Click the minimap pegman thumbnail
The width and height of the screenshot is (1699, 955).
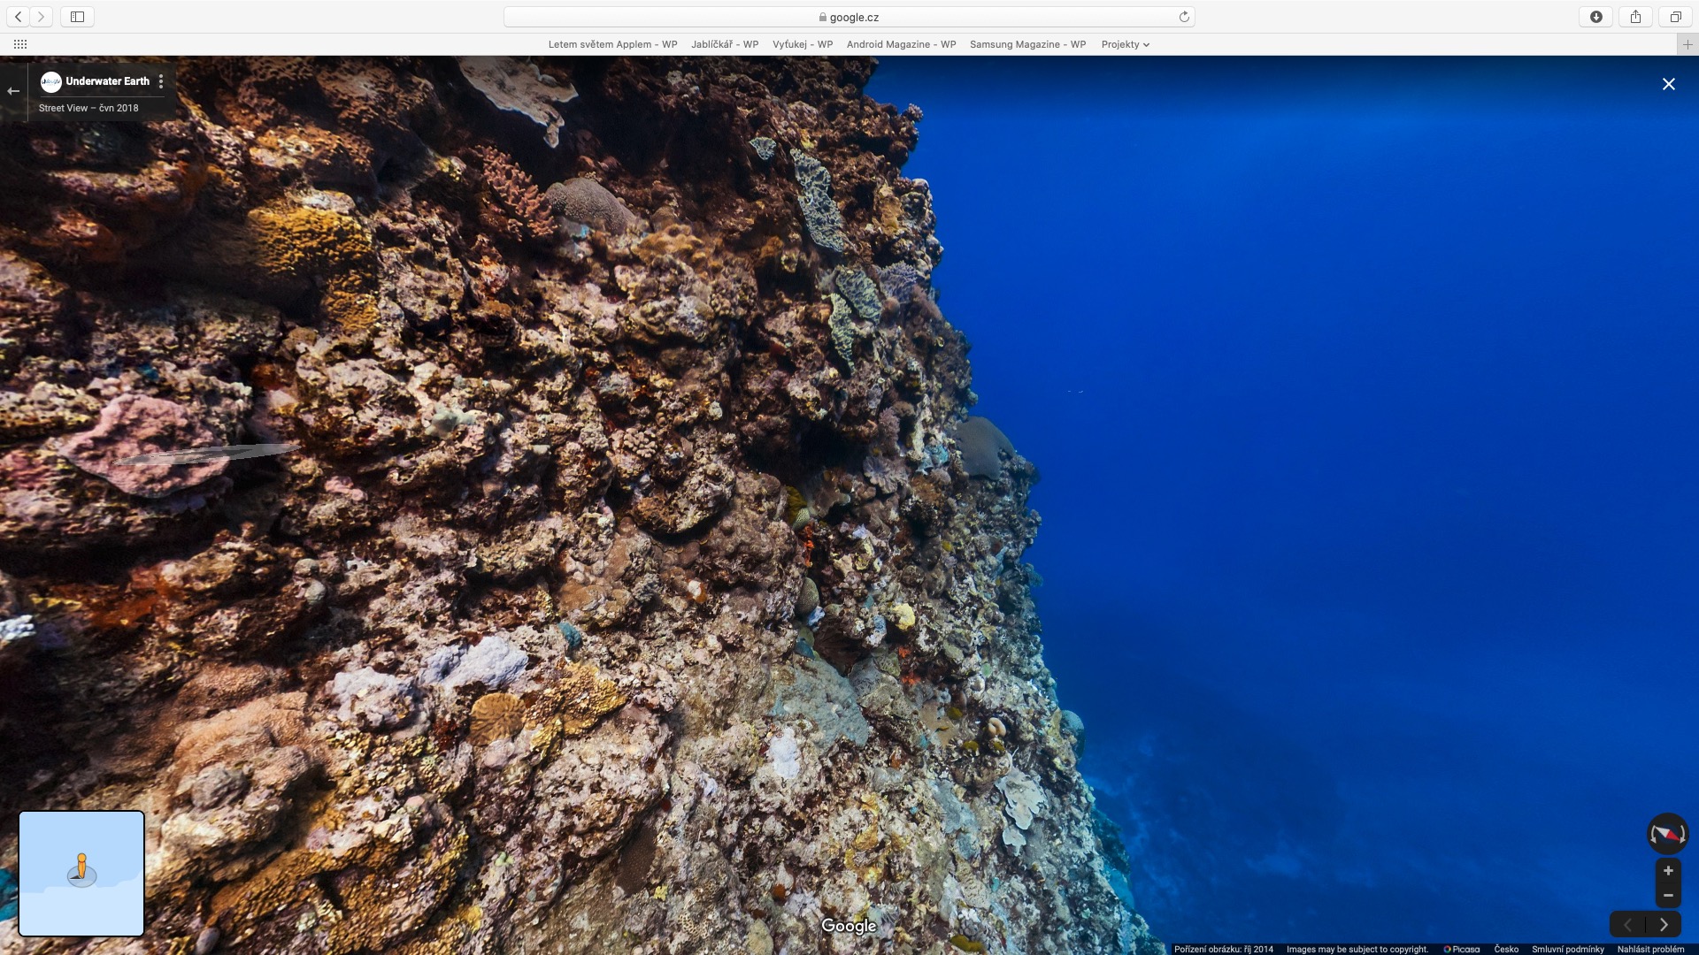coord(81,873)
